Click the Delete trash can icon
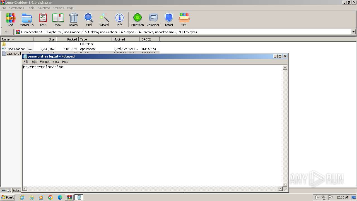The image size is (357, 201). (73, 20)
